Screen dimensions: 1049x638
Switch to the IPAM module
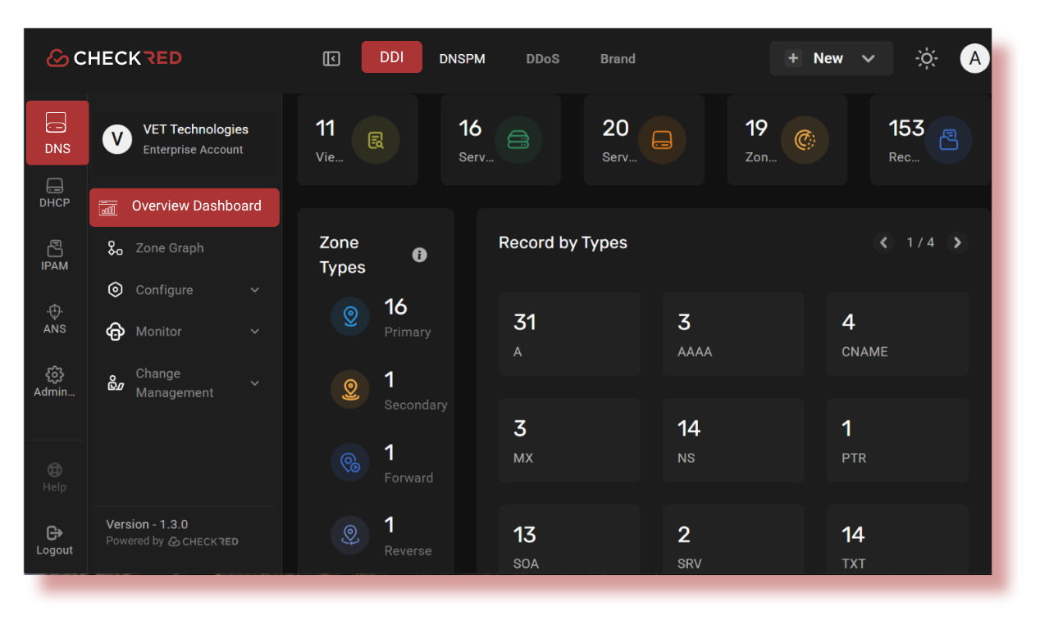[55, 255]
